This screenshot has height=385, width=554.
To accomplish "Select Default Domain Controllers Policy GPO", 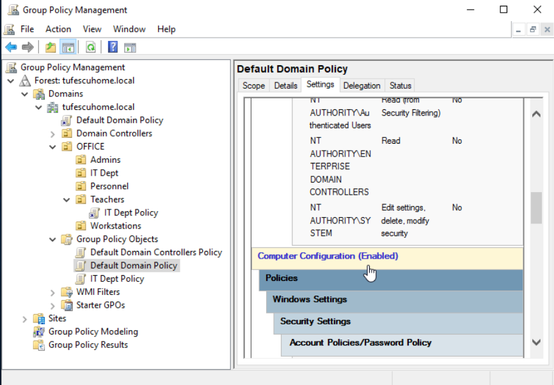I will [156, 252].
